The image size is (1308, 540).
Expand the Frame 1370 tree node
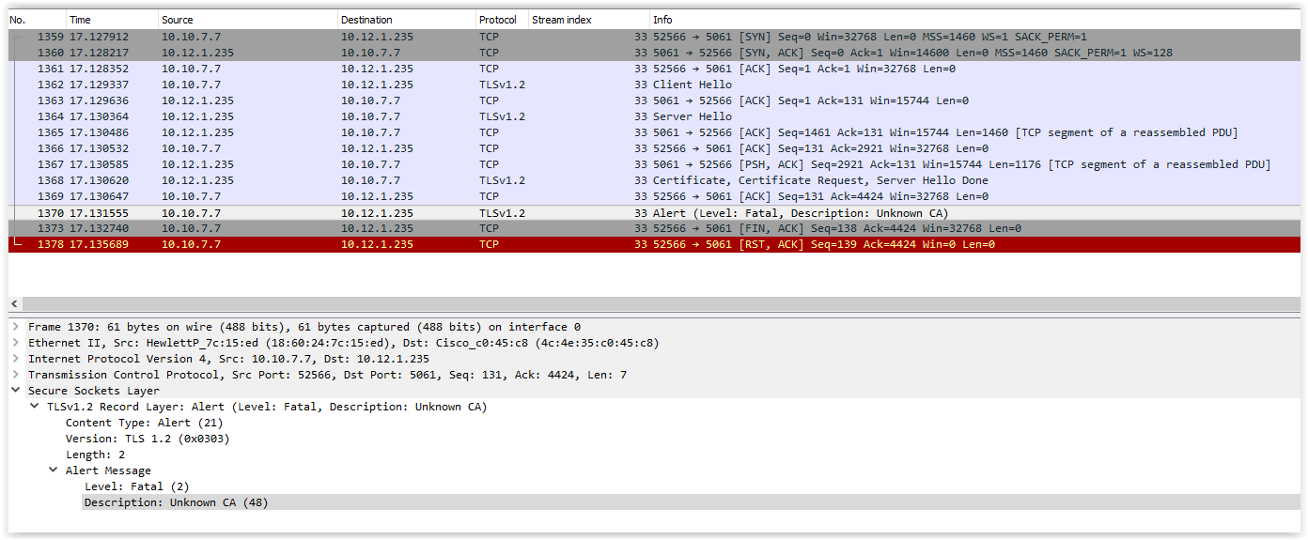[x=15, y=327]
